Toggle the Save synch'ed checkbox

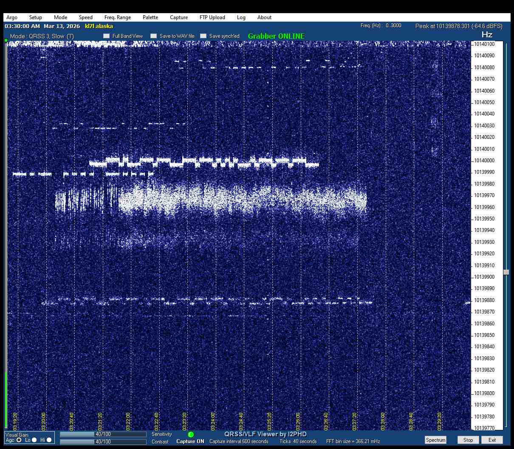203,36
